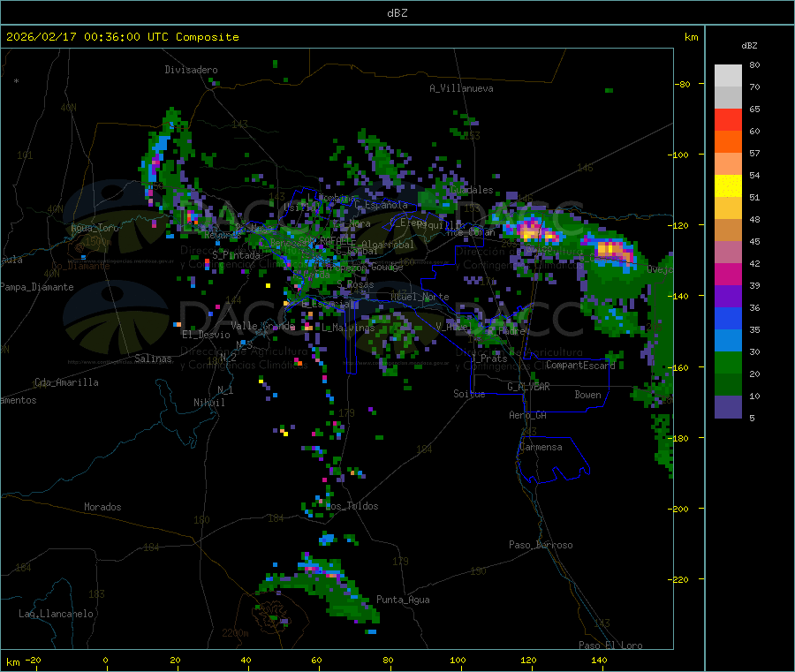Screen dimensions: 795x672
Task: Click the CompantEscard label
Action: point(580,365)
